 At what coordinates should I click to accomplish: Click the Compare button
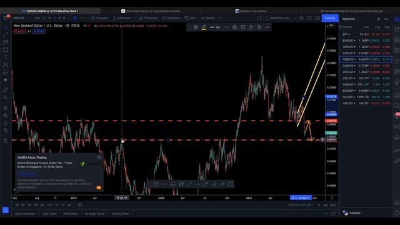pyautogui.click(x=100, y=18)
